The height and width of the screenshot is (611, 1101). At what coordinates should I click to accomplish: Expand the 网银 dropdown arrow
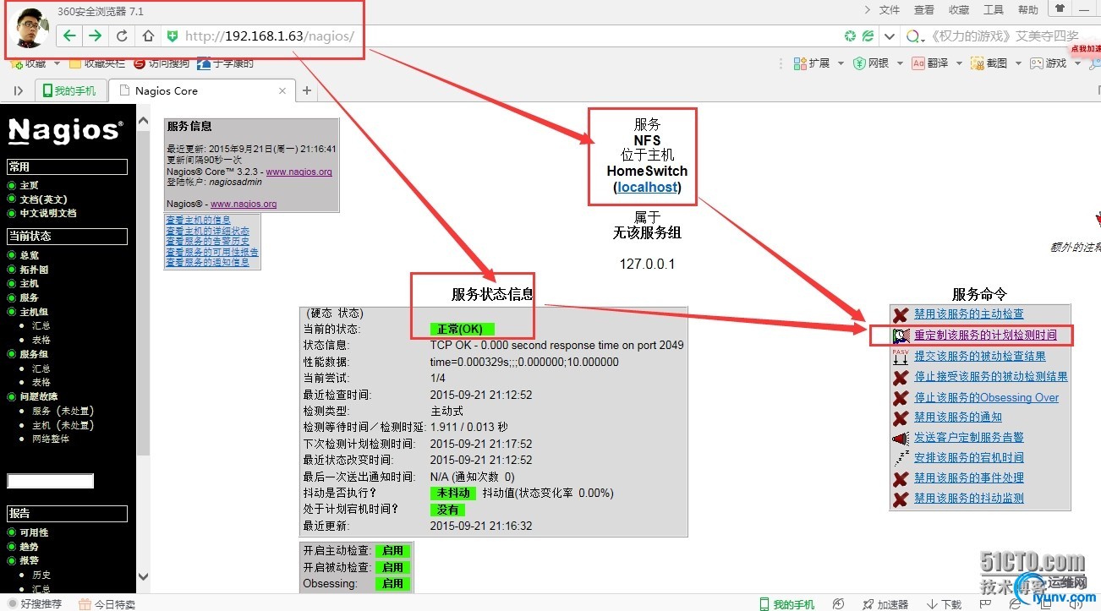click(899, 63)
